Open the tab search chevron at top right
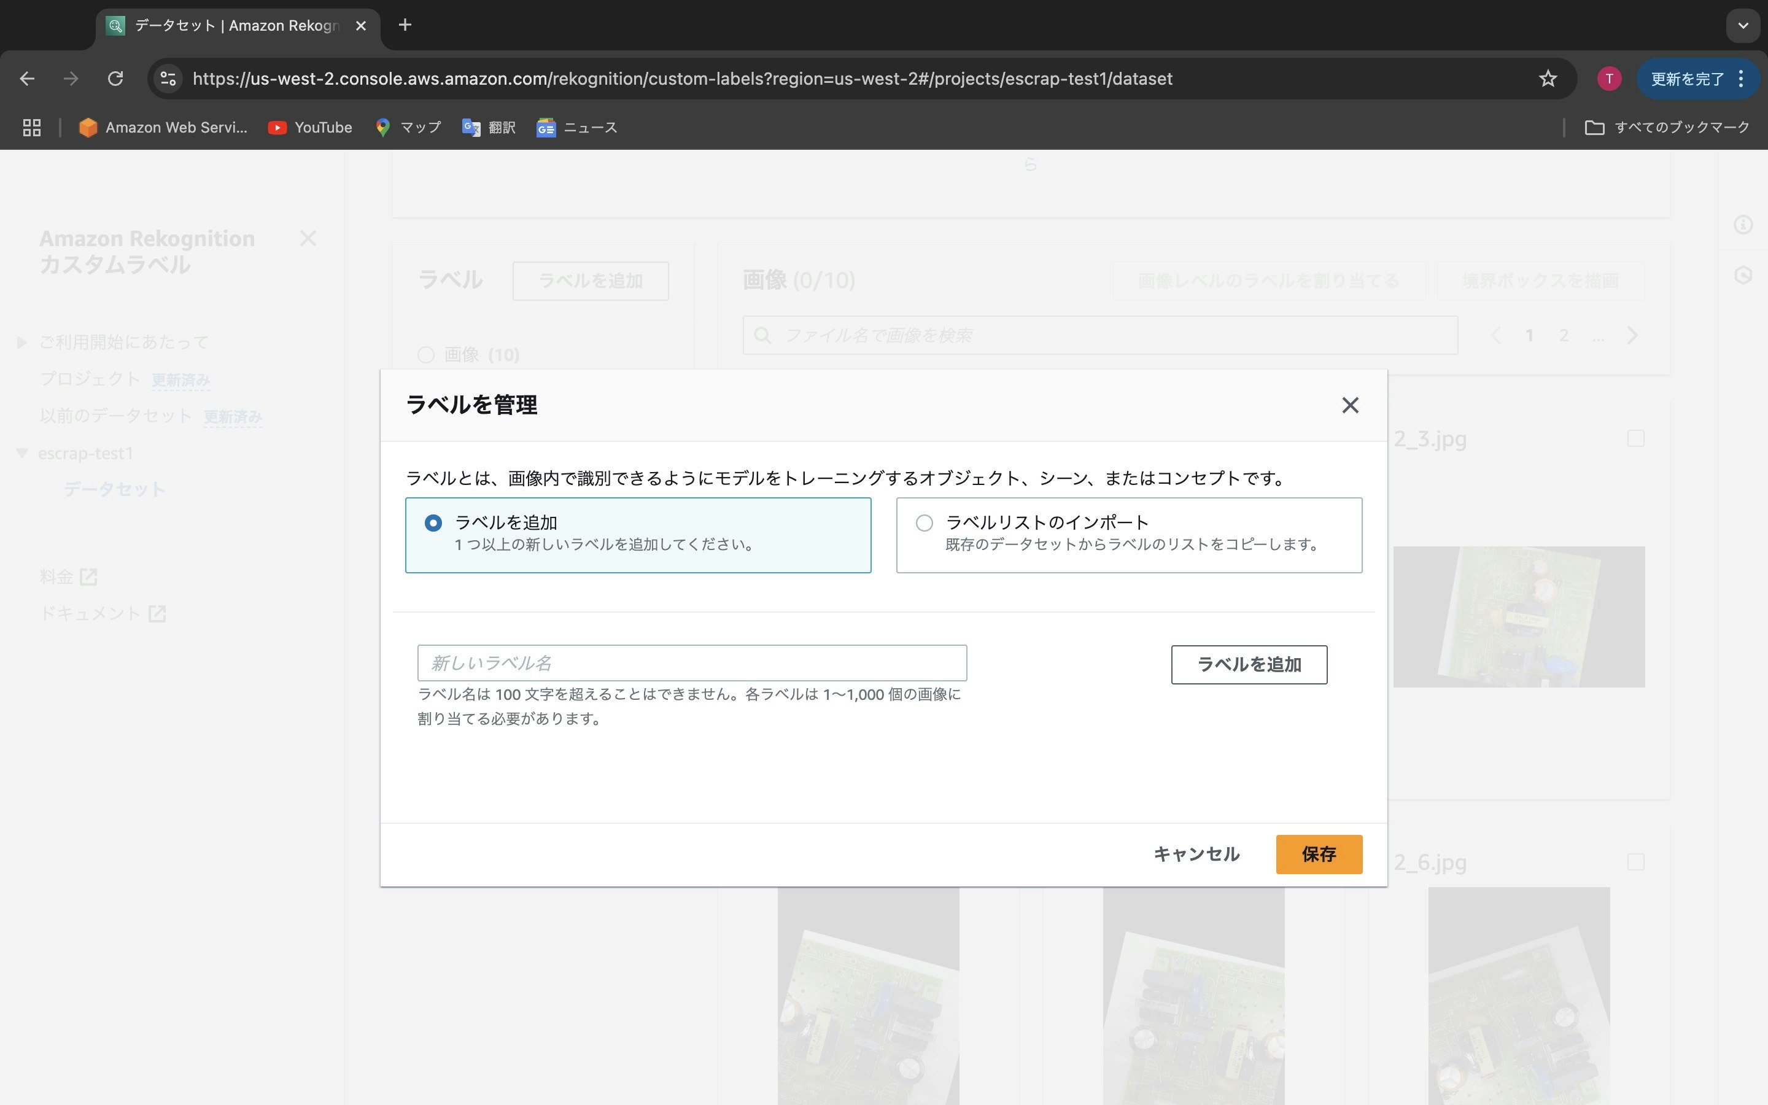This screenshot has width=1768, height=1105. (x=1743, y=26)
